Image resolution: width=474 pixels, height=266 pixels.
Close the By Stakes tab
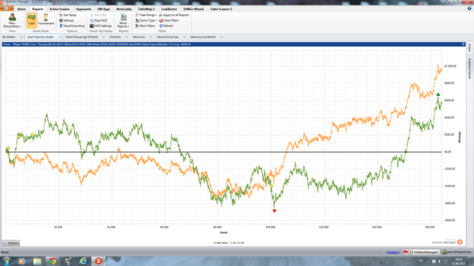point(21,36)
